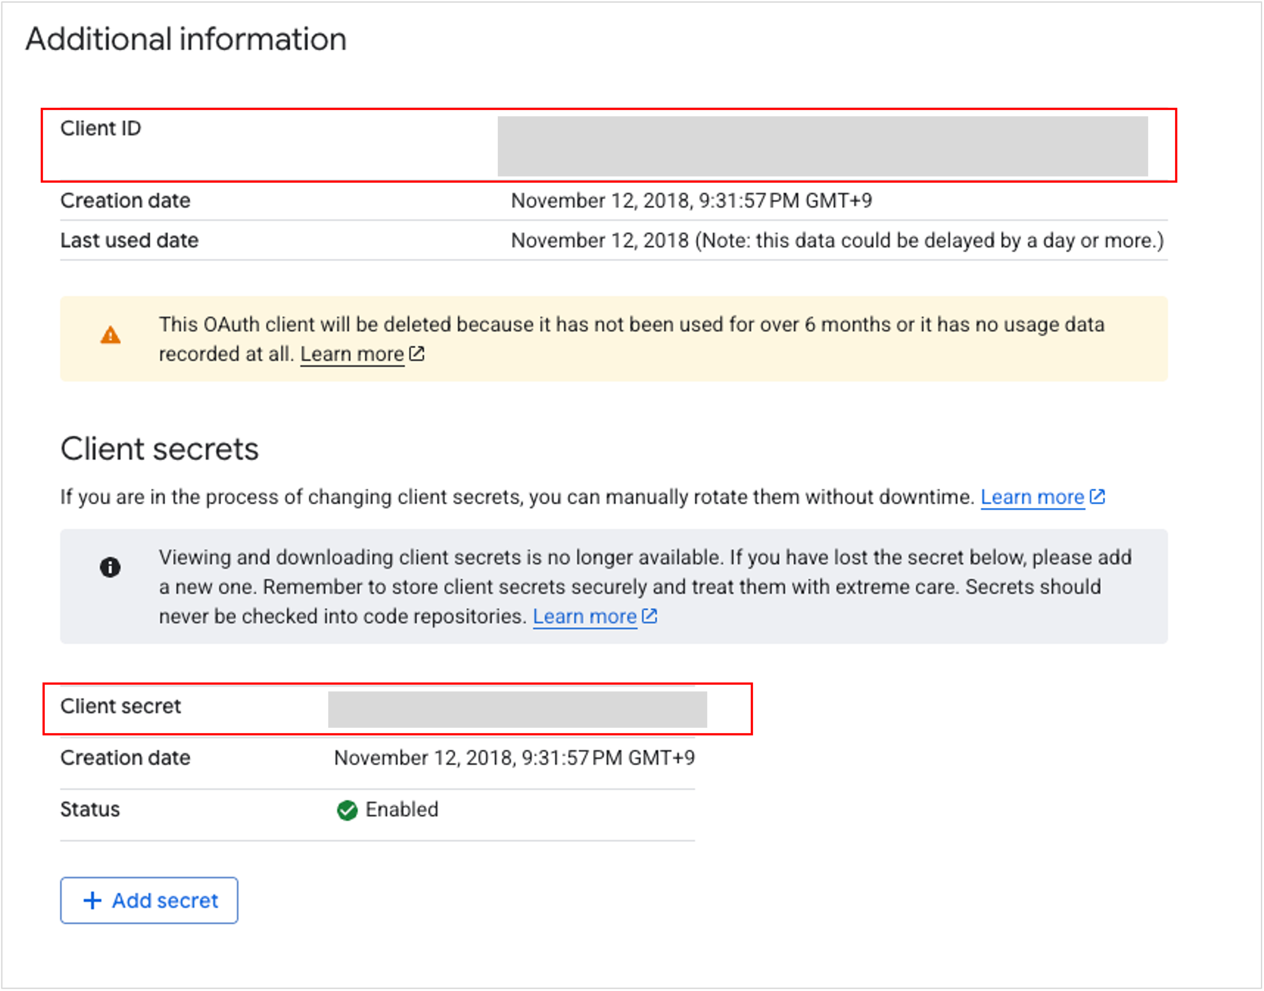Click the info circle icon in secrets notice

click(x=110, y=568)
